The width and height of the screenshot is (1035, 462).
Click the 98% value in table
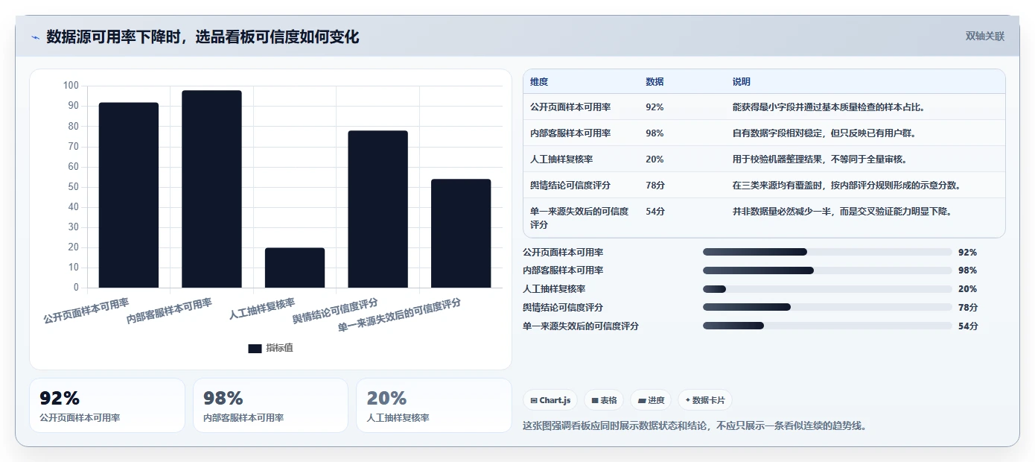click(x=655, y=133)
